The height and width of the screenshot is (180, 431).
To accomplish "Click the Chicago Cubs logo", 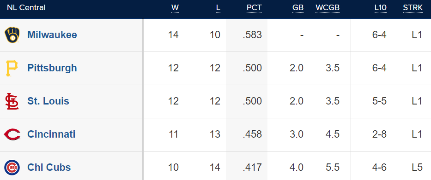I will click(12, 168).
